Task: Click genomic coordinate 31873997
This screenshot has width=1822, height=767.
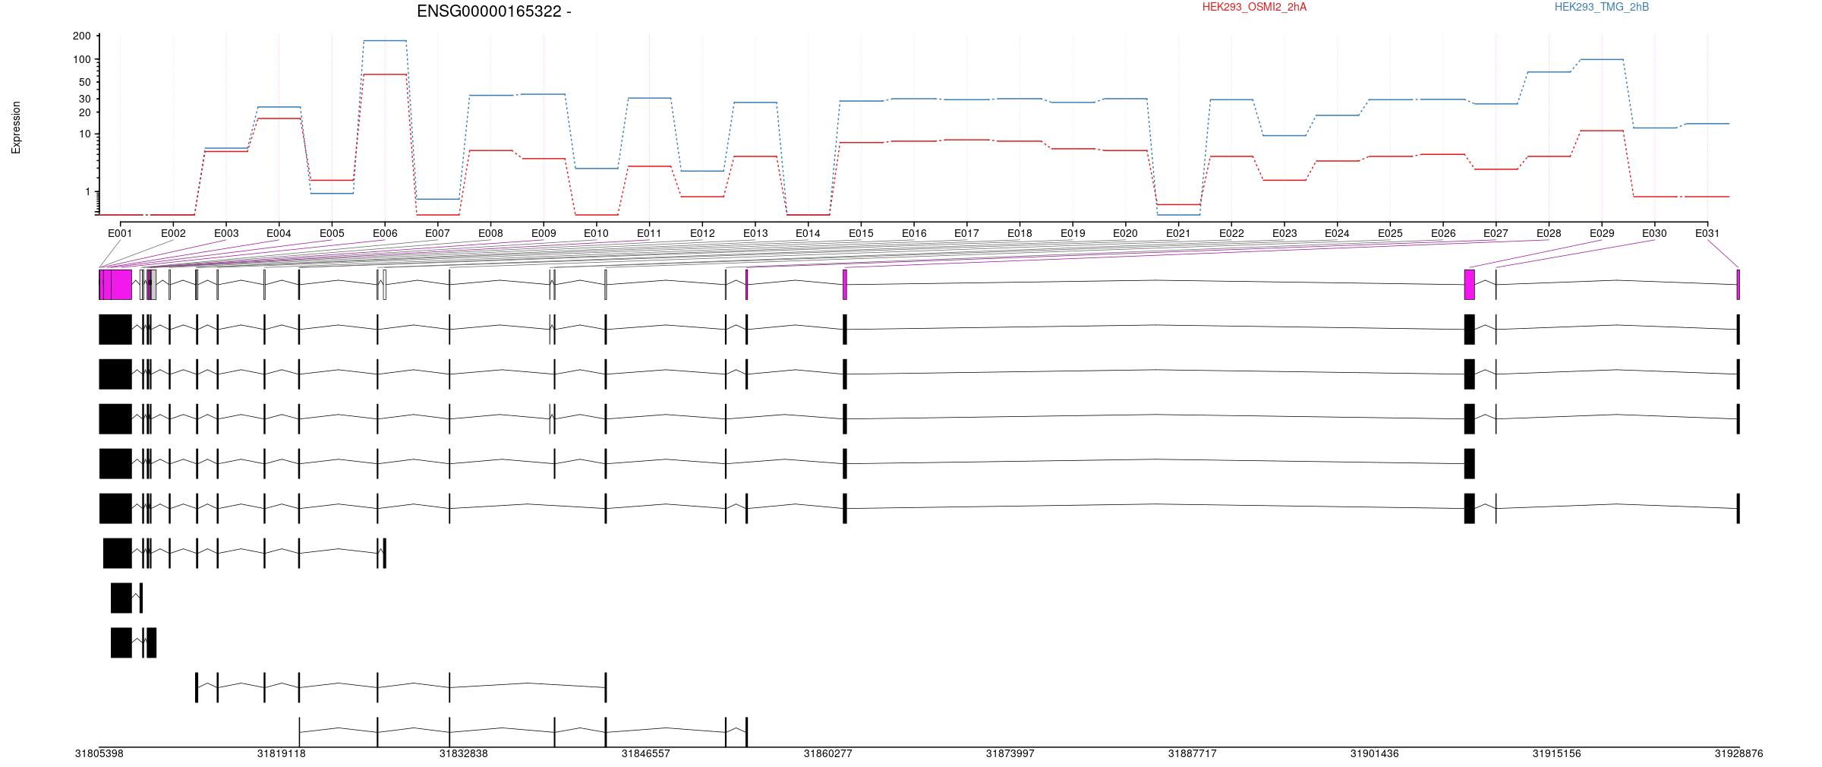Action: pos(1010,753)
